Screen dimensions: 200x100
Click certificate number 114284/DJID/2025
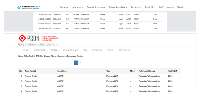(x=44, y=15)
